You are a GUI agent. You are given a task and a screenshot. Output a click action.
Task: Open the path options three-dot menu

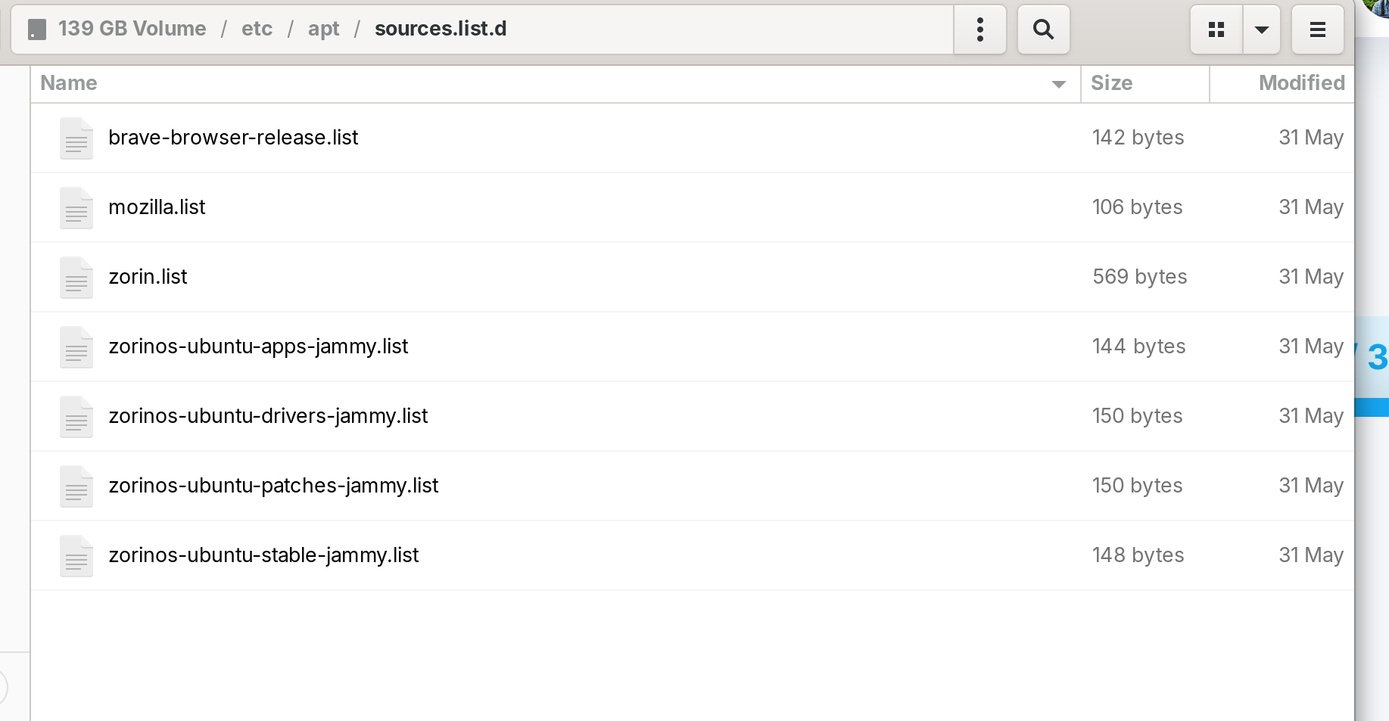pos(979,30)
